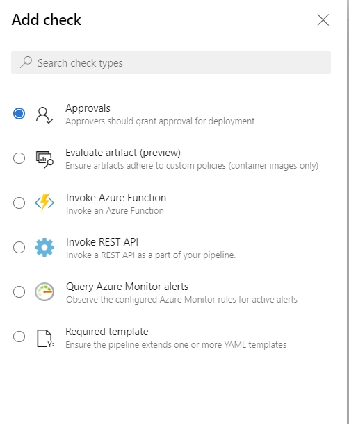This screenshot has height=424, width=349.
Task: Click the Invoke REST API label
Action: 102,242
